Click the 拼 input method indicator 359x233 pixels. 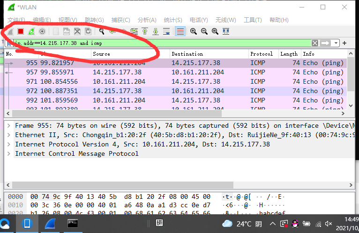(x=159, y=223)
